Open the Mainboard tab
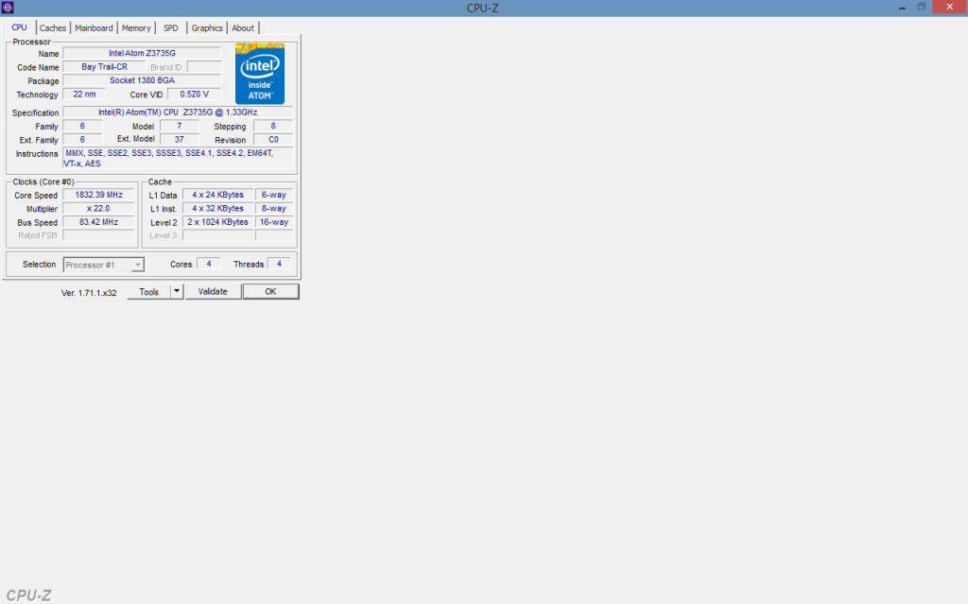 coord(94,27)
